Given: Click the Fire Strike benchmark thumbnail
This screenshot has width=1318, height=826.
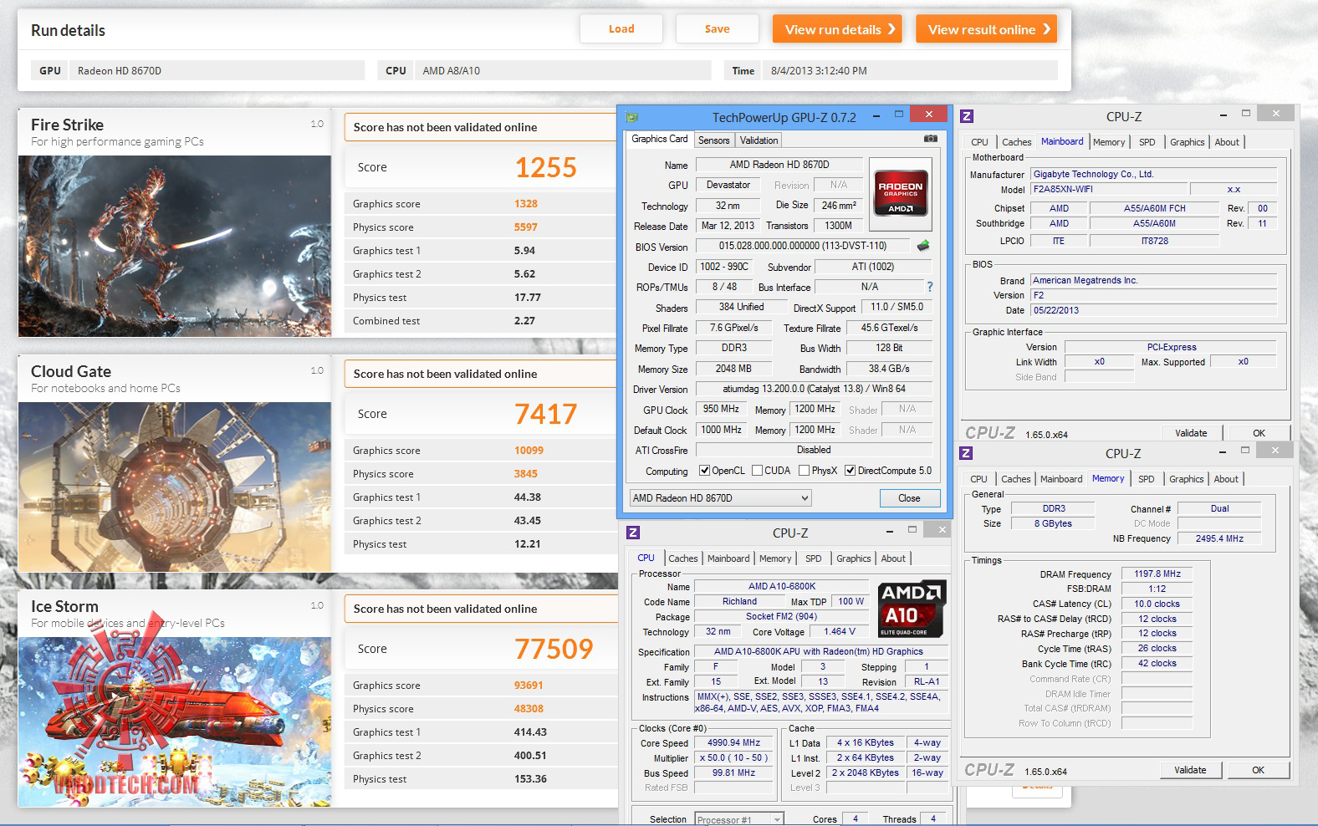Looking at the screenshot, I should point(175,246).
